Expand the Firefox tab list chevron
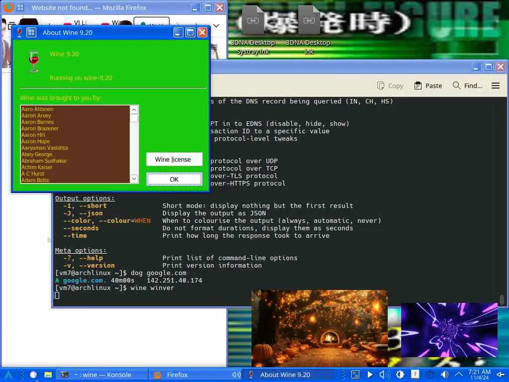 click(x=216, y=25)
